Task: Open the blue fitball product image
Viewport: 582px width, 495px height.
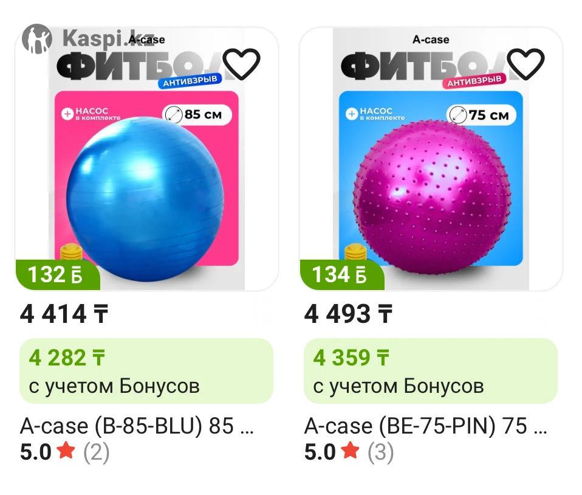Action: coord(146,159)
